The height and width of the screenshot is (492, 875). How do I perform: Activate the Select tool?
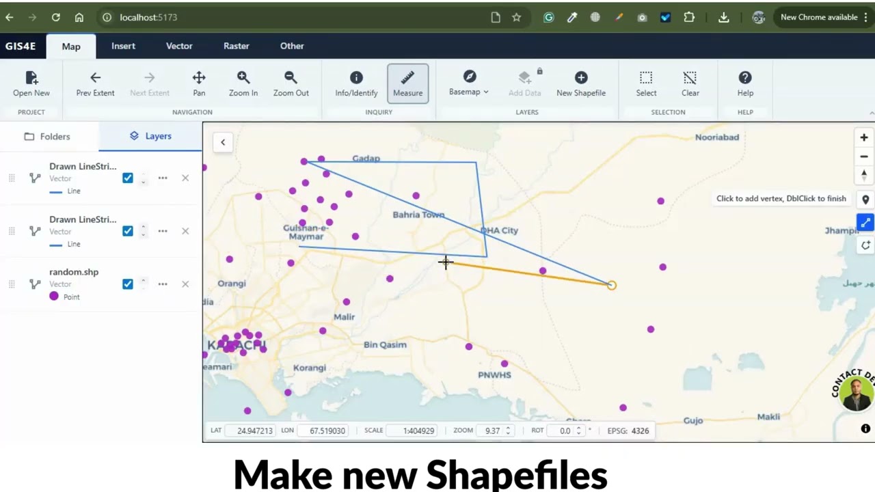646,84
